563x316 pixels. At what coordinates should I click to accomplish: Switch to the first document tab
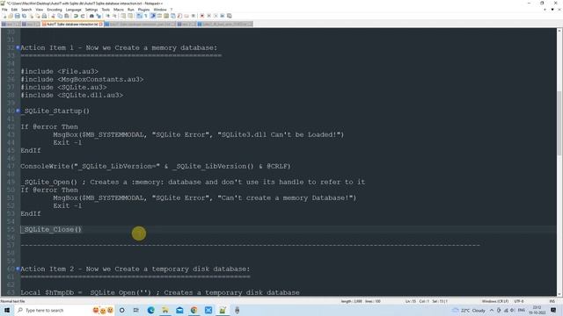(11, 24)
